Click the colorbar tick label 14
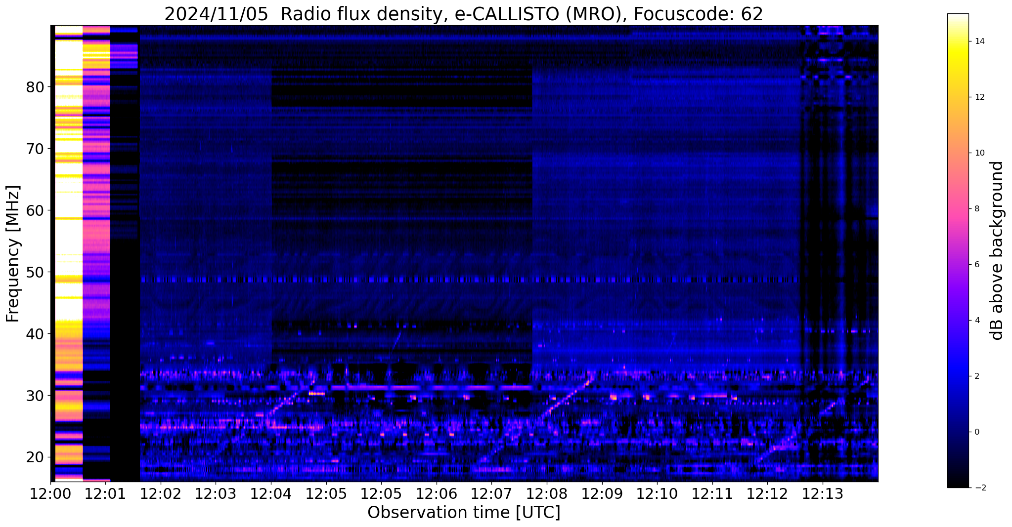Viewport: 1012px width, 527px height. [x=978, y=41]
